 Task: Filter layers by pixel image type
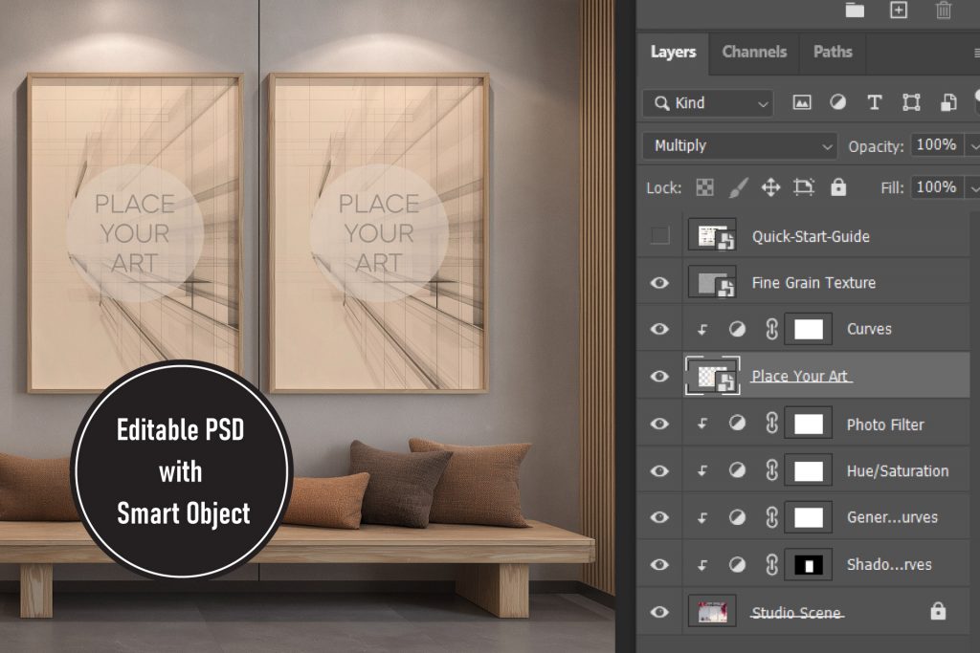(x=802, y=102)
